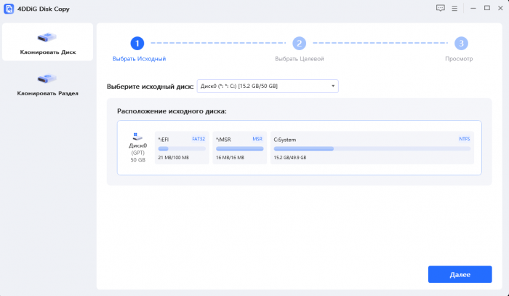This screenshot has height=296, width=509.
Task: Select the C:System partition name
Action: pos(285,139)
